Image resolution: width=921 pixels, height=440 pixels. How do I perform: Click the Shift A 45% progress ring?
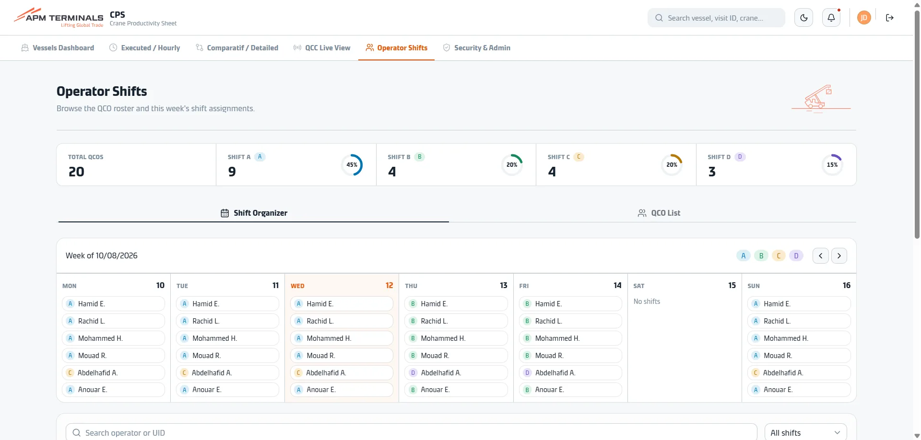[352, 165]
